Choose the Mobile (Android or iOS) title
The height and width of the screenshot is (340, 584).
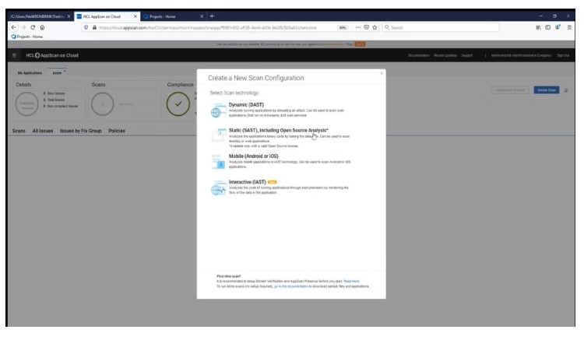pos(253,156)
